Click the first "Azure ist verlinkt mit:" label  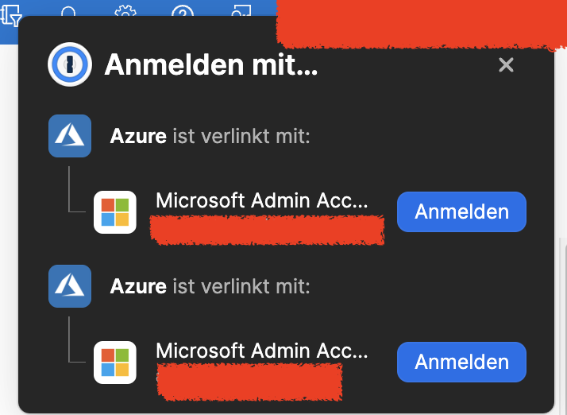tap(210, 136)
